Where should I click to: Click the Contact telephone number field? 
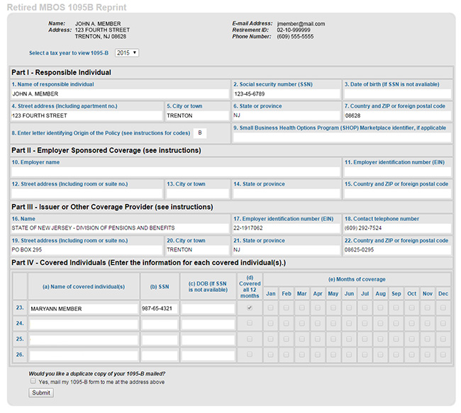(x=397, y=228)
